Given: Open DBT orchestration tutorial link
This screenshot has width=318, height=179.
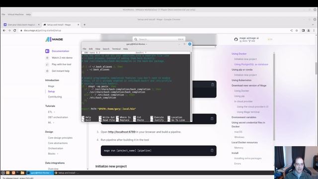Looking at the screenshot, I should 58,117.
